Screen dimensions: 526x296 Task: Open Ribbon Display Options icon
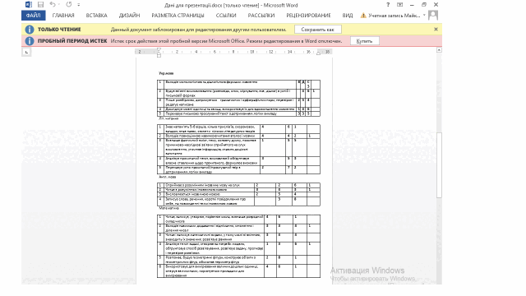click(400, 5)
